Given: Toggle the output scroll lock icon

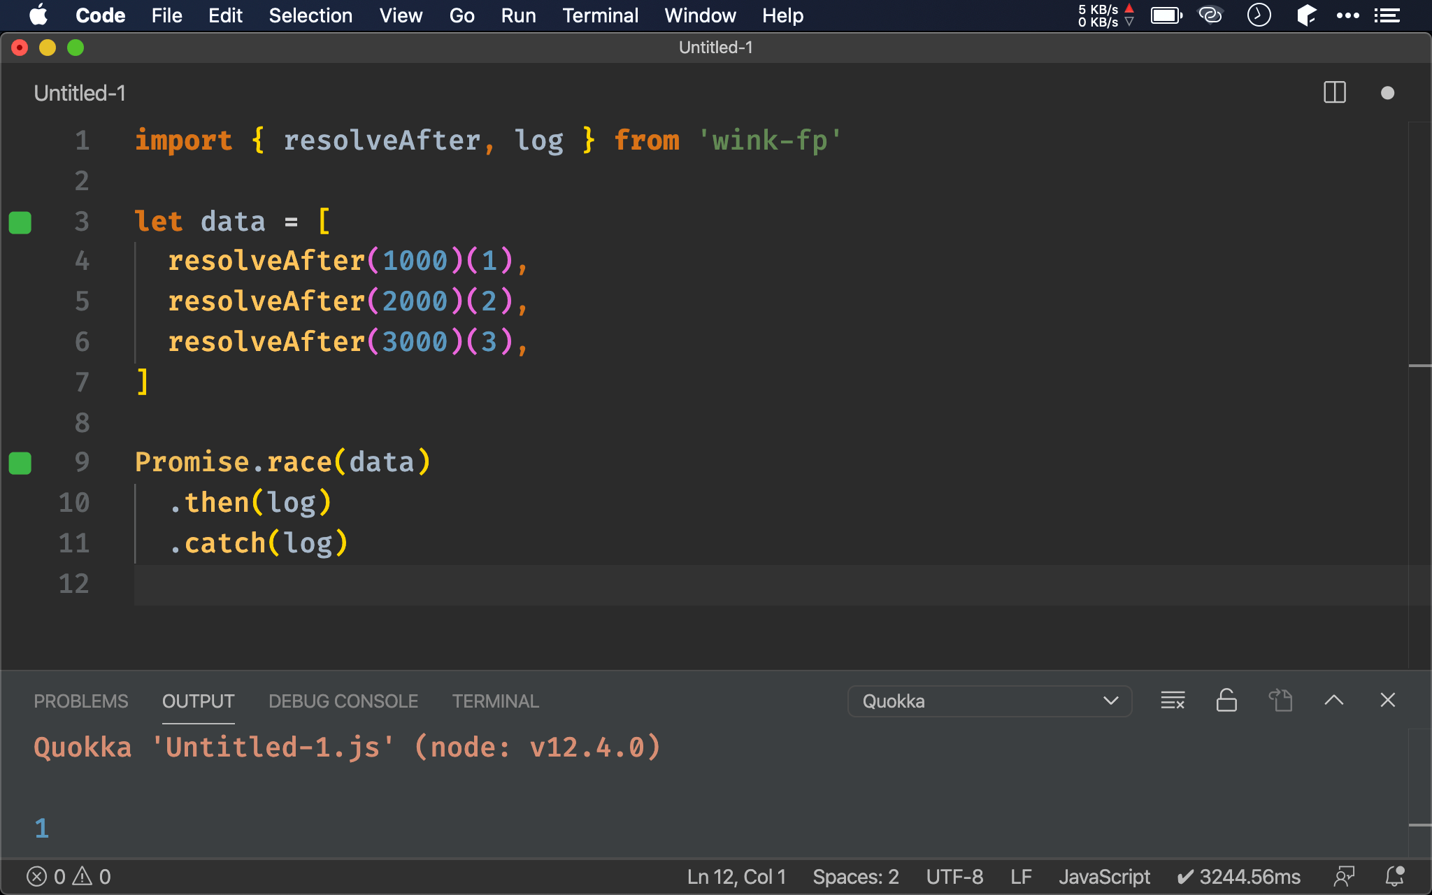Looking at the screenshot, I should (1226, 700).
